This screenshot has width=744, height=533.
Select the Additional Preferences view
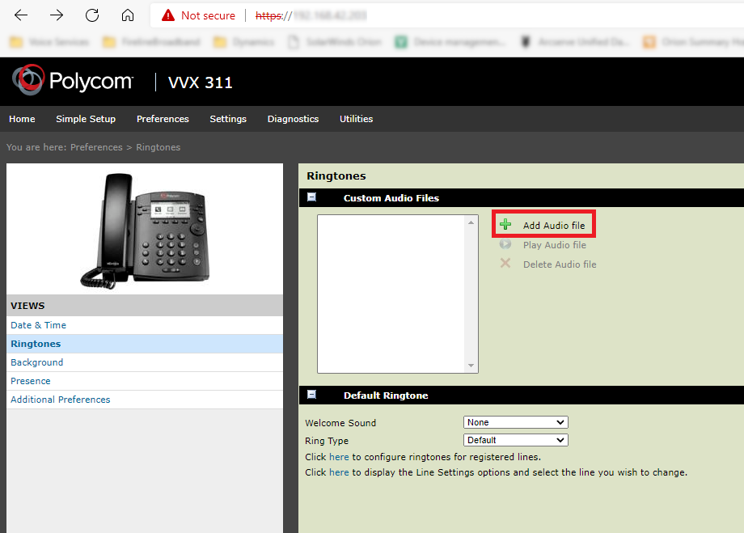tap(145, 400)
